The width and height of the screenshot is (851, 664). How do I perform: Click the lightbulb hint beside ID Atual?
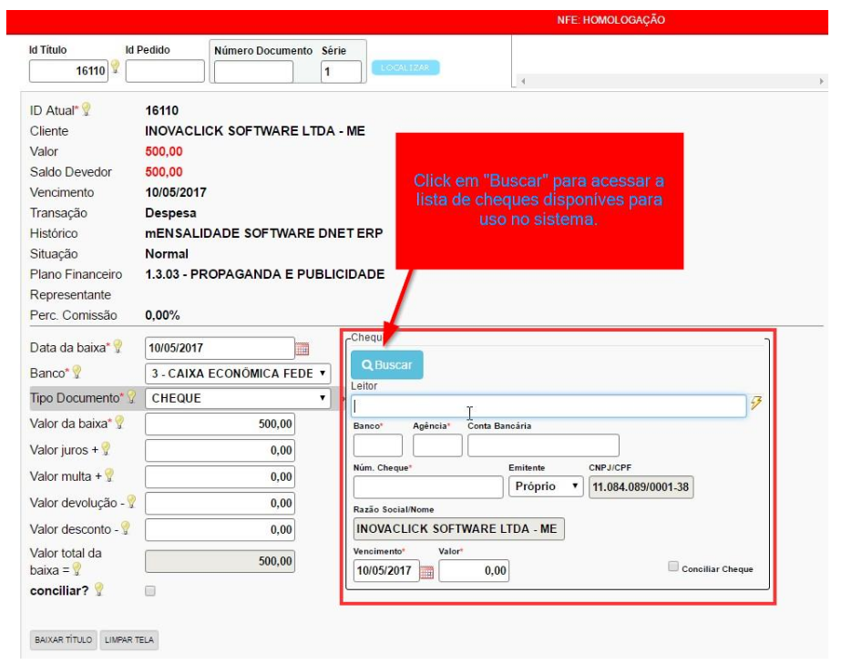click(x=87, y=110)
